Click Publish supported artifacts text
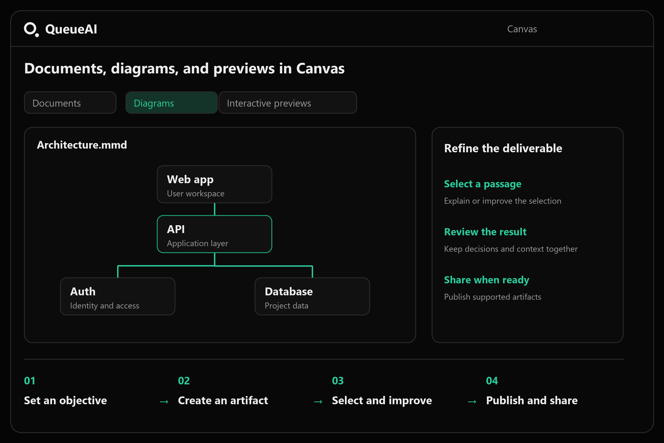 tap(492, 297)
